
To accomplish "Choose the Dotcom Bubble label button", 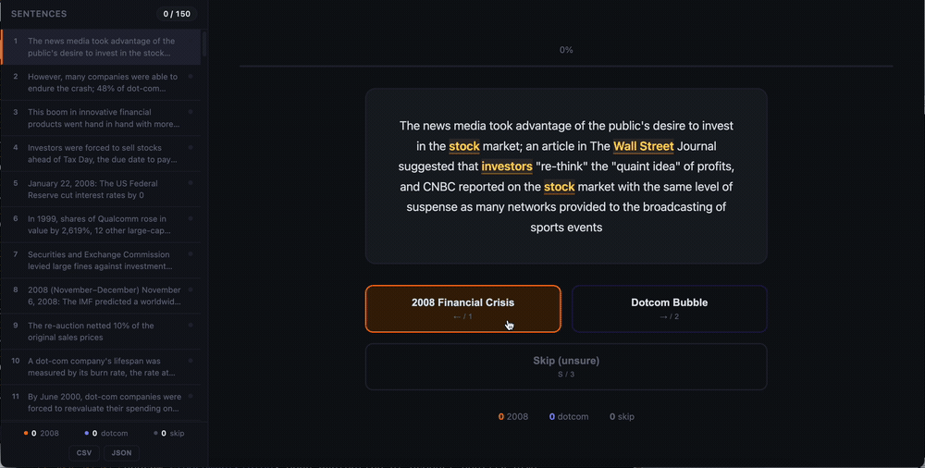I will point(669,309).
